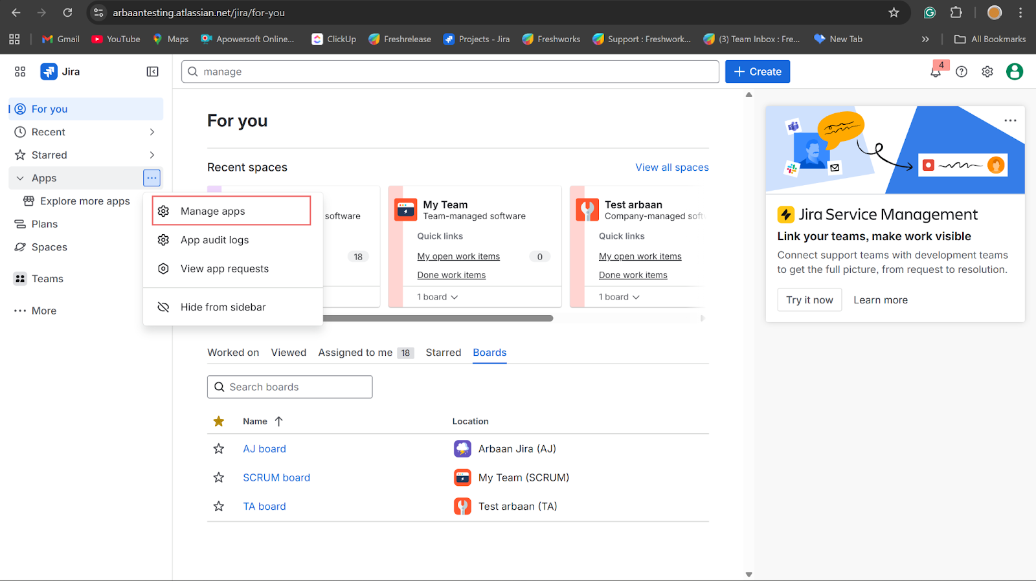Image resolution: width=1036 pixels, height=581 pixels.
Task: Open Plans in the sidebar
Action: point(85,225)
